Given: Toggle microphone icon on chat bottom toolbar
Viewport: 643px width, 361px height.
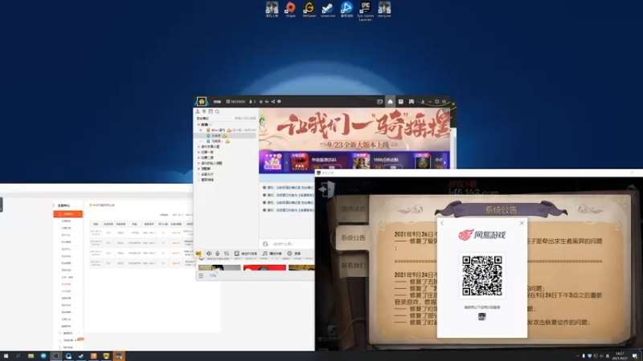Looking at the screenshot, I should point(218,254).
